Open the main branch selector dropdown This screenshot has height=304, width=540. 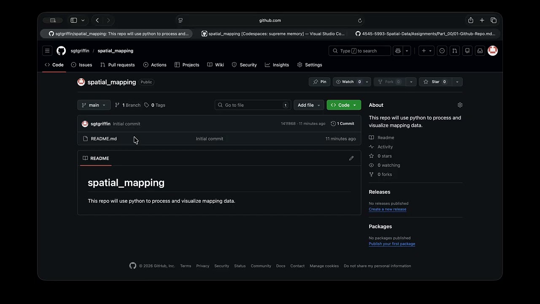(94, 105)
